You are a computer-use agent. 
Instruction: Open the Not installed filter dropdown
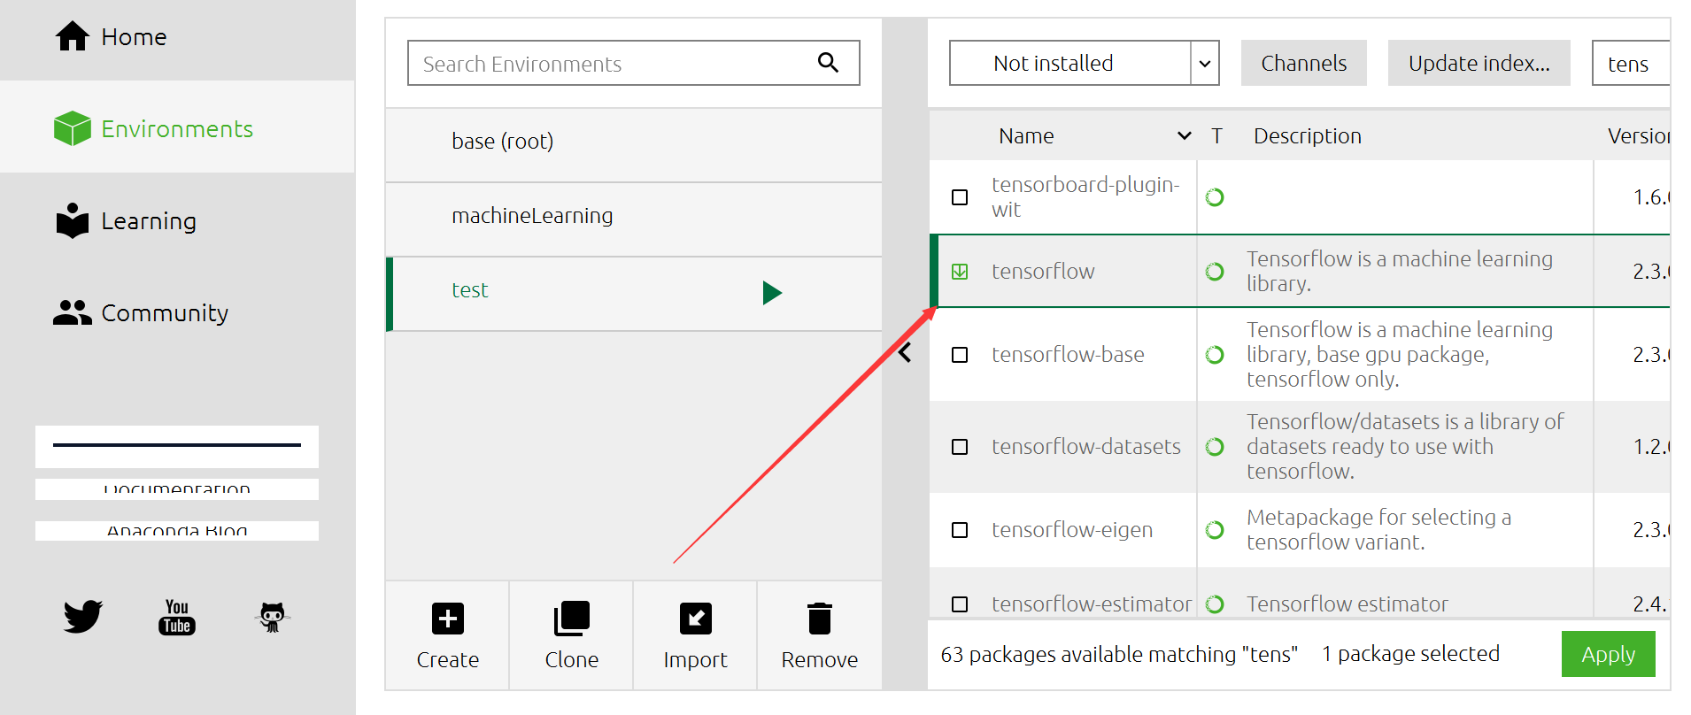click(x=1084, y=63)
